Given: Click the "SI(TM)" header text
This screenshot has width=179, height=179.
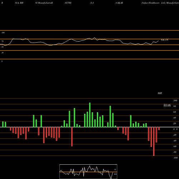Looking at the screenshot, I should pos(68,3).
